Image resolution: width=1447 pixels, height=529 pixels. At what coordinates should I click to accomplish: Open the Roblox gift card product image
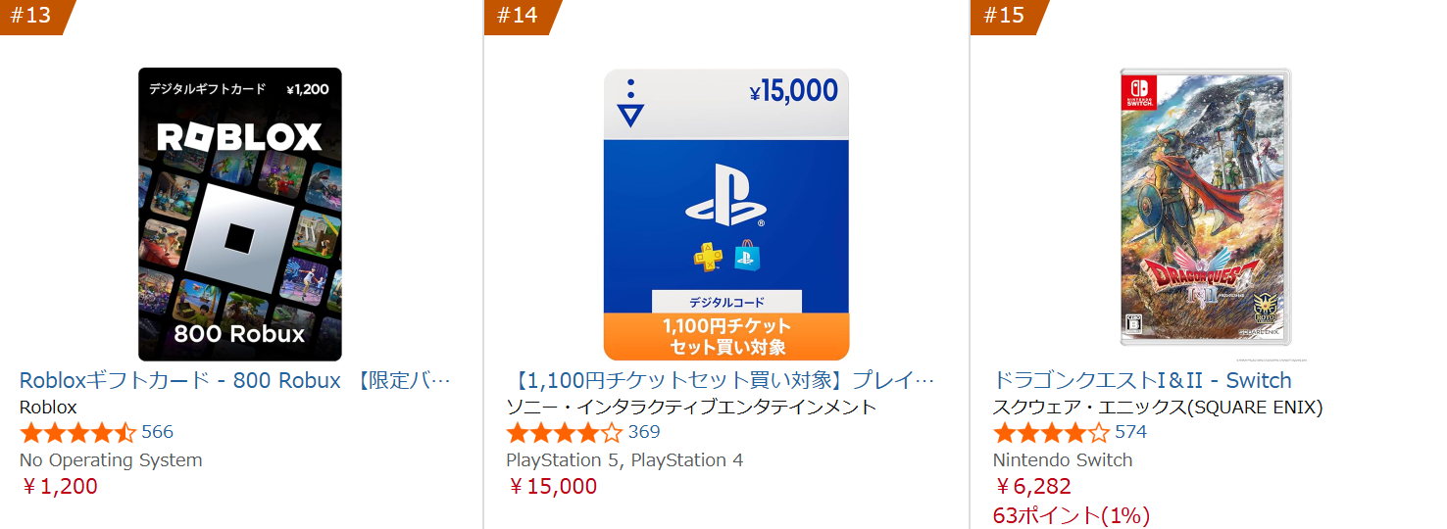pos(240,214)
